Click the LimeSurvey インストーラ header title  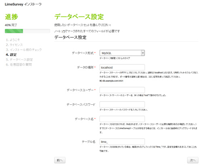(x=23, y=4)
